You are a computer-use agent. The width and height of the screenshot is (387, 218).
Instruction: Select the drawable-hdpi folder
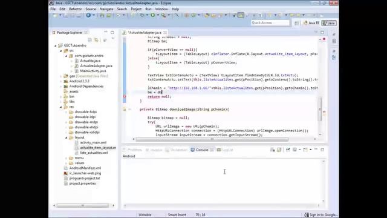[x=86, y=112]
